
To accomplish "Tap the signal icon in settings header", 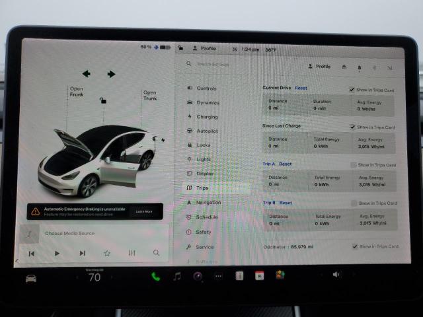I will [390, 67].
